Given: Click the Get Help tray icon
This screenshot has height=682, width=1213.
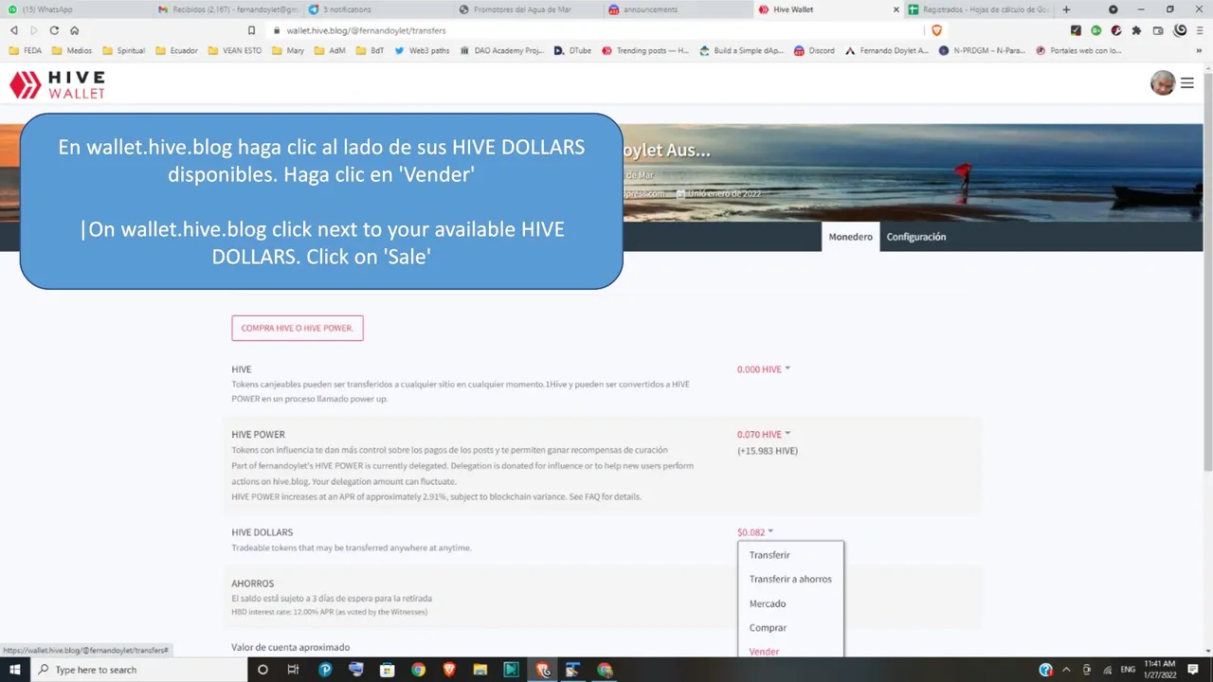Looking at the screenshot, I should click(1046, 670).
